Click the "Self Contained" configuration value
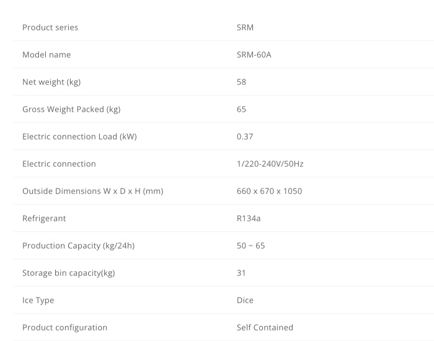The width and height of the screenshot is (434, 341). [x=265, y=327]
